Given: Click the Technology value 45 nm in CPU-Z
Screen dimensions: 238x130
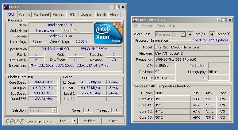Looking at the screenshot, I should tap(37, 41).
